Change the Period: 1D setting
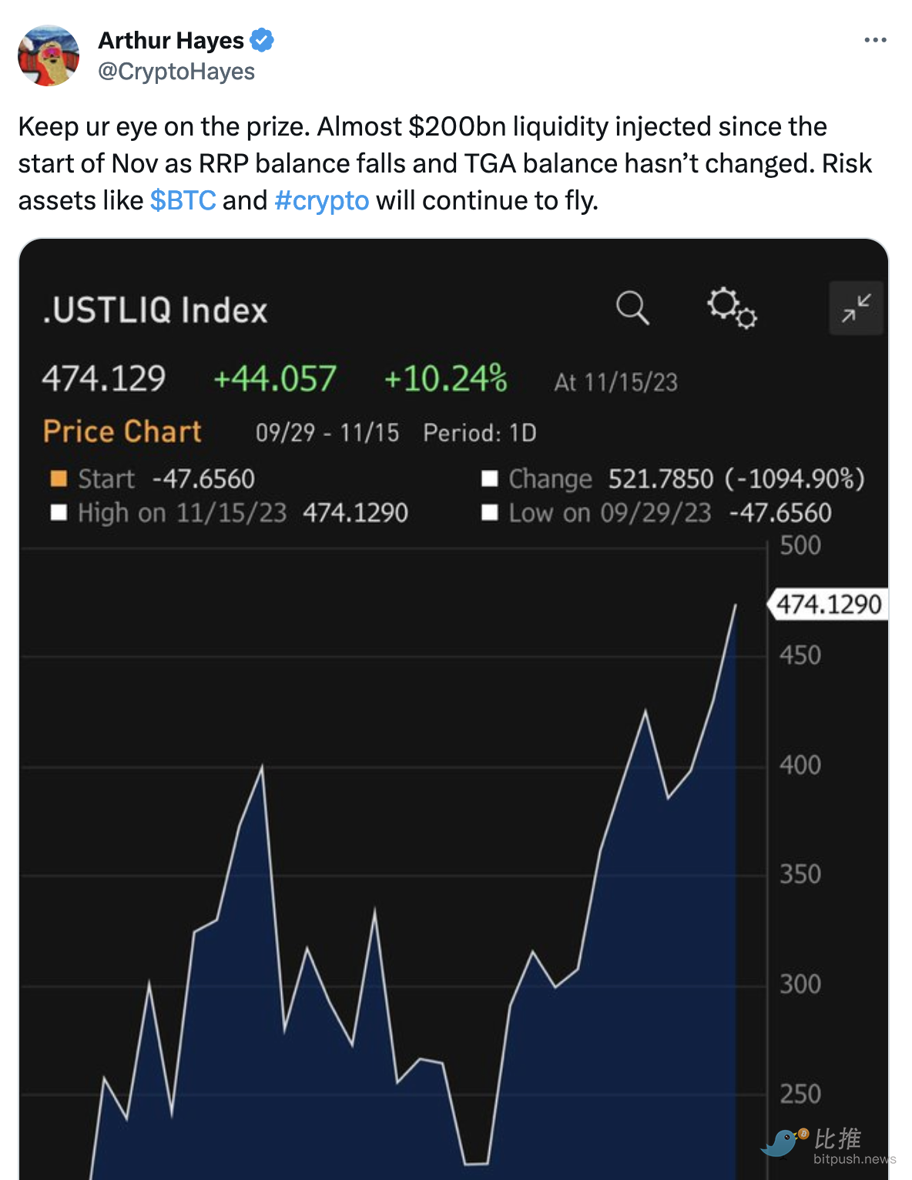The height and width of the screenshot is (1180, 912). coord(479,433)
